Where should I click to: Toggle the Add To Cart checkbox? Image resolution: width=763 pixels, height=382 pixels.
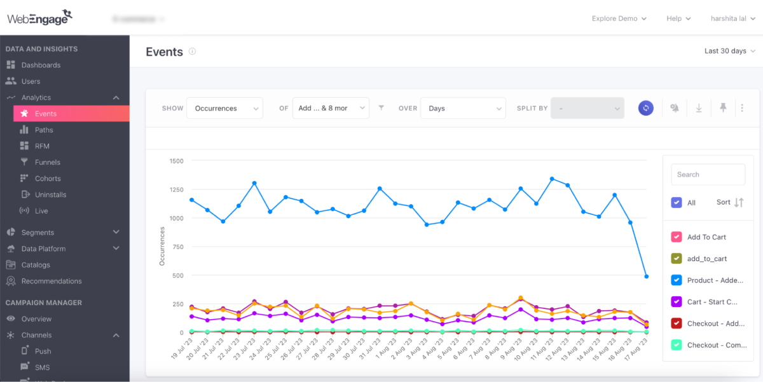tap(677, 237)
